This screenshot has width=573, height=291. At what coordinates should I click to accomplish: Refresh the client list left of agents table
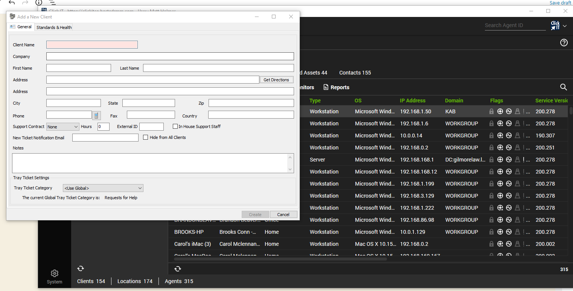pos(81,268)
